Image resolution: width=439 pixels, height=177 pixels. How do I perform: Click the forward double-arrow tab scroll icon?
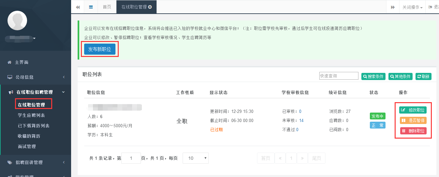[x=393, y=7]
